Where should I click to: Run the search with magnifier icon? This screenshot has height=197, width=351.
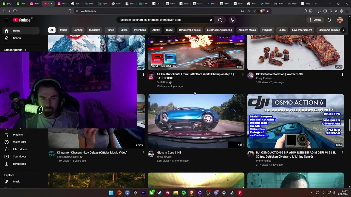(220, 20)
